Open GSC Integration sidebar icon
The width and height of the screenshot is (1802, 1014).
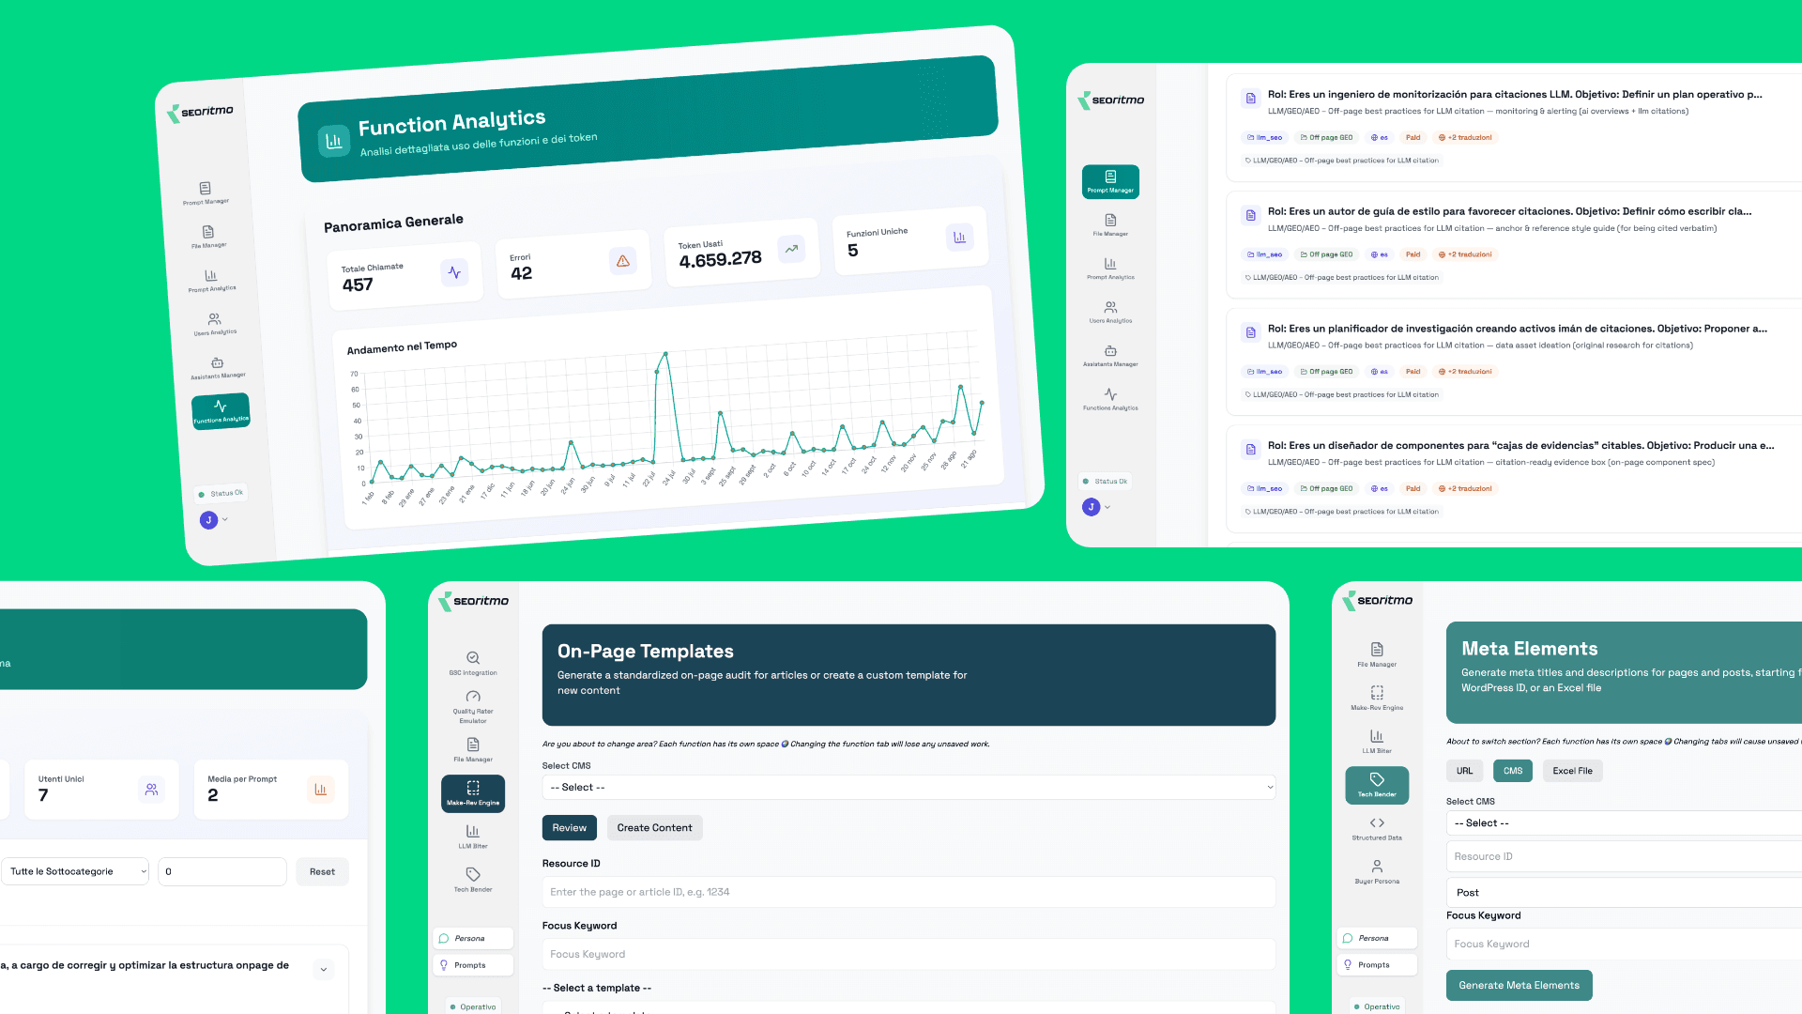pos(473,662)
